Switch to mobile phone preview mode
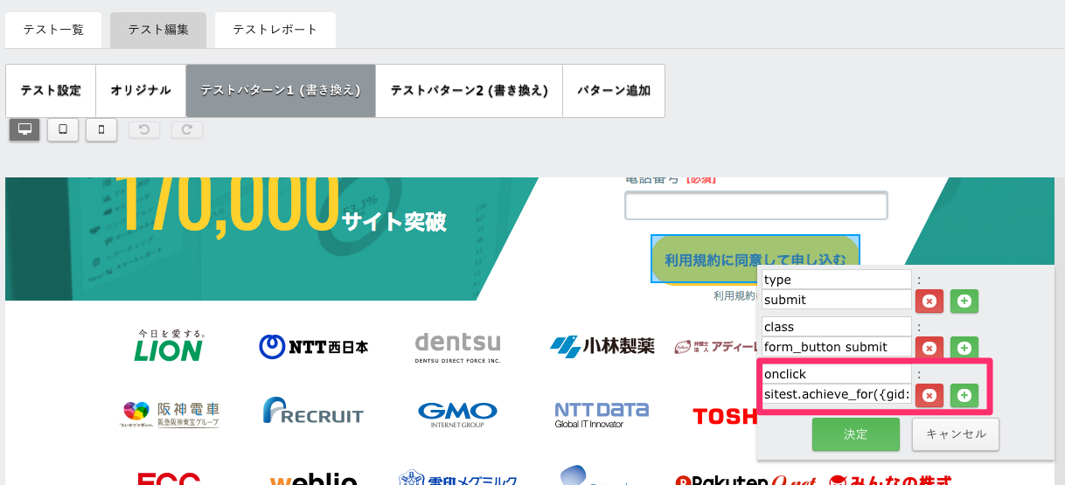Screen dimensions: 1065x485 101,129
